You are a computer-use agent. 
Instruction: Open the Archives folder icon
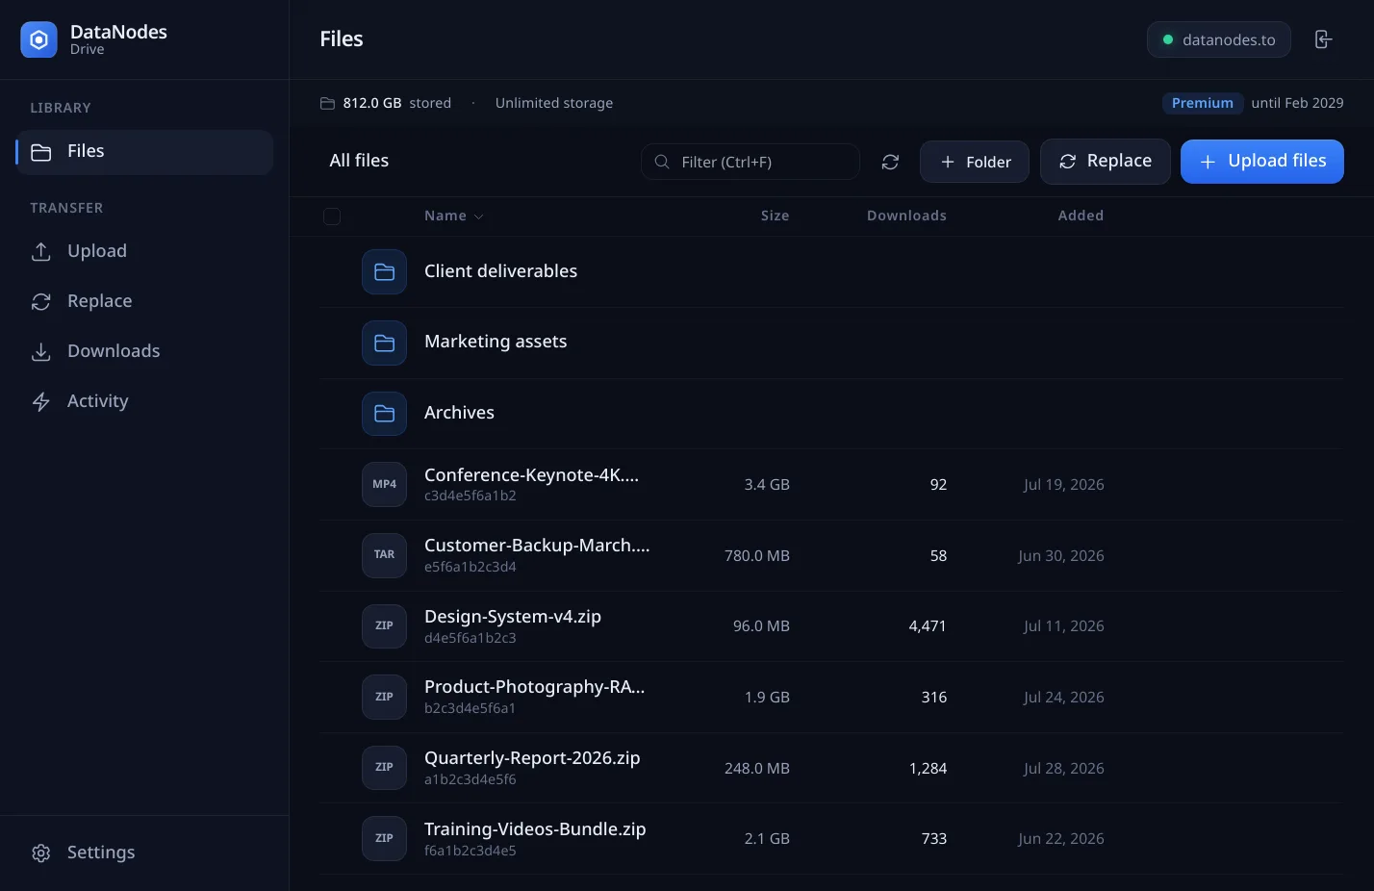pos(384,414)
